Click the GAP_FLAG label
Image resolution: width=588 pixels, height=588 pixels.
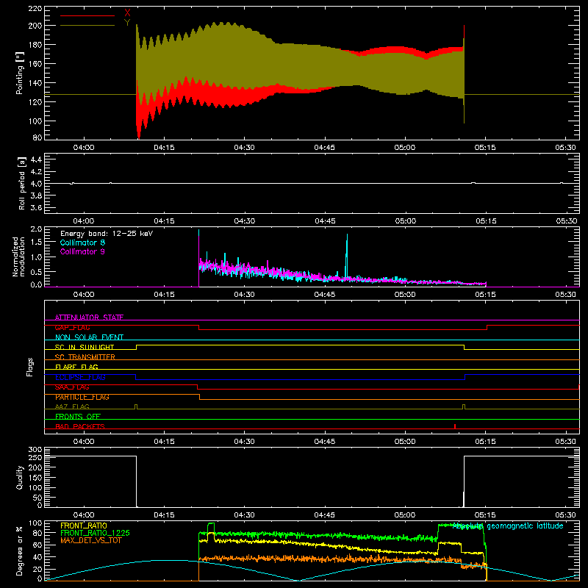coord(72,327)
